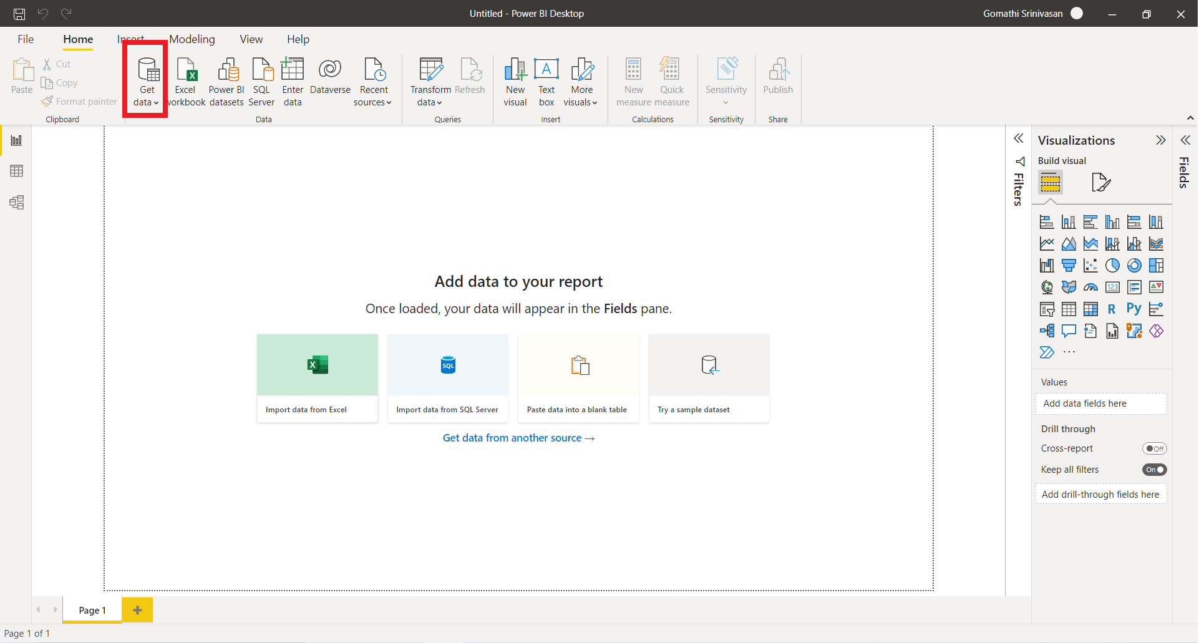Pick the Donut chart visual

[1134, 266]
